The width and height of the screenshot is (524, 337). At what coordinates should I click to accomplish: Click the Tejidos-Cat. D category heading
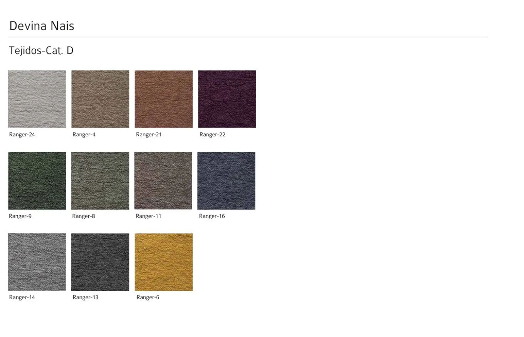click(41, 50)
